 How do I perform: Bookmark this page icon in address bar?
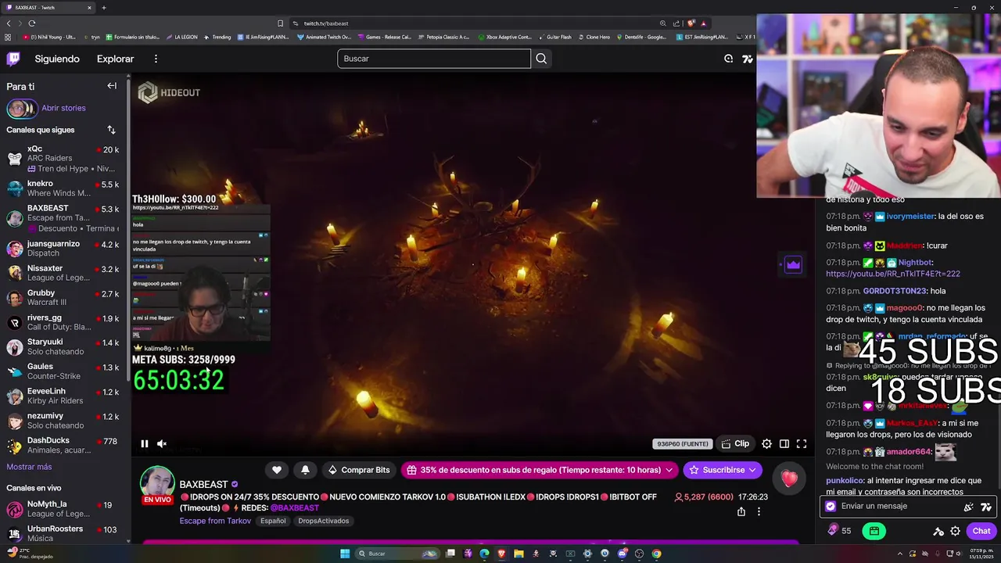point(280,23)
